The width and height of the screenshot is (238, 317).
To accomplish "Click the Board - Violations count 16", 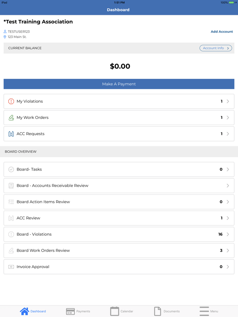I will tap(220, 234).
